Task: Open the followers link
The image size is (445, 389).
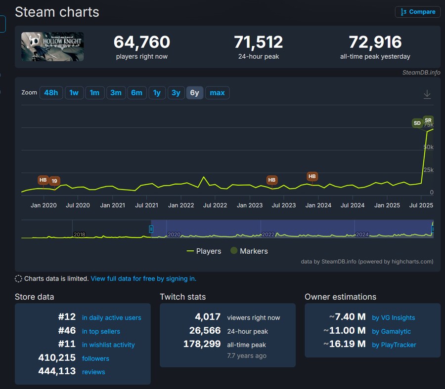Action: coord(95,358)
